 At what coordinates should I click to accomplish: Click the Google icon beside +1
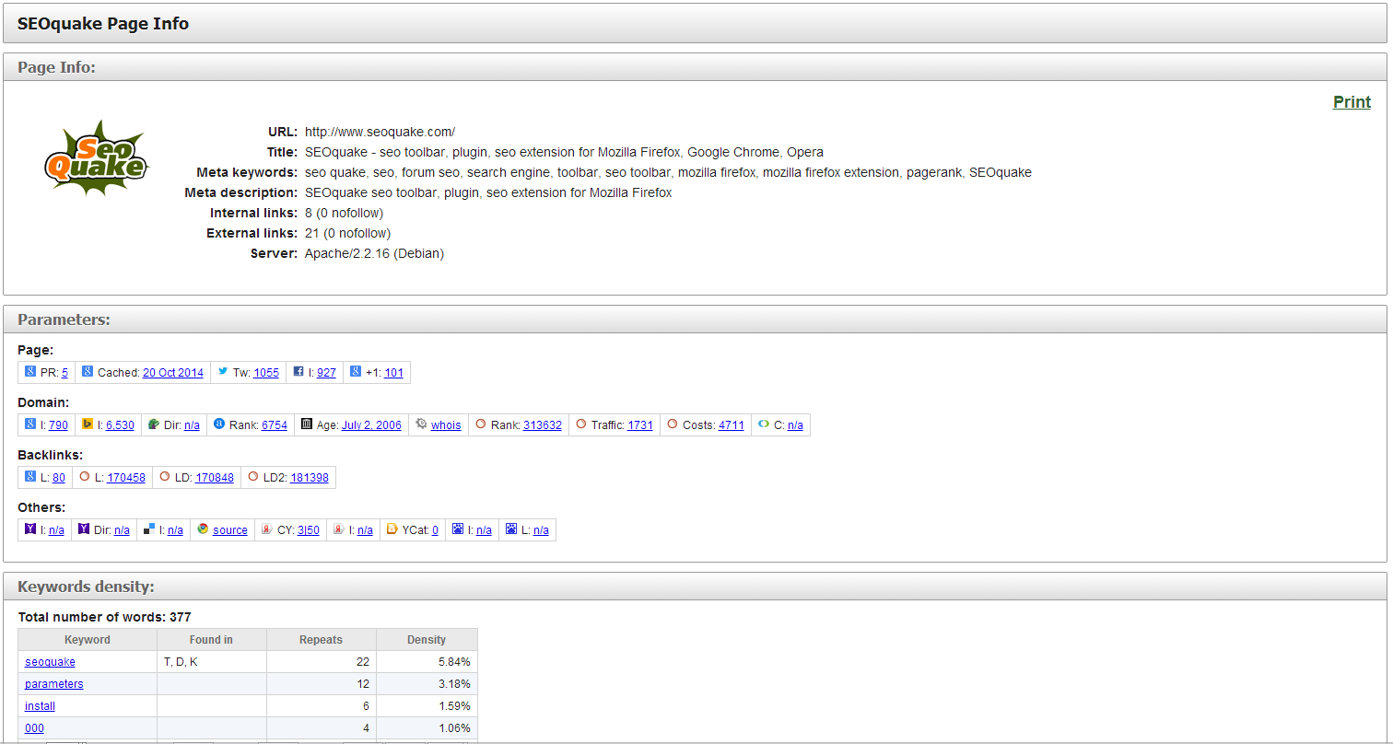coord(356,372)
